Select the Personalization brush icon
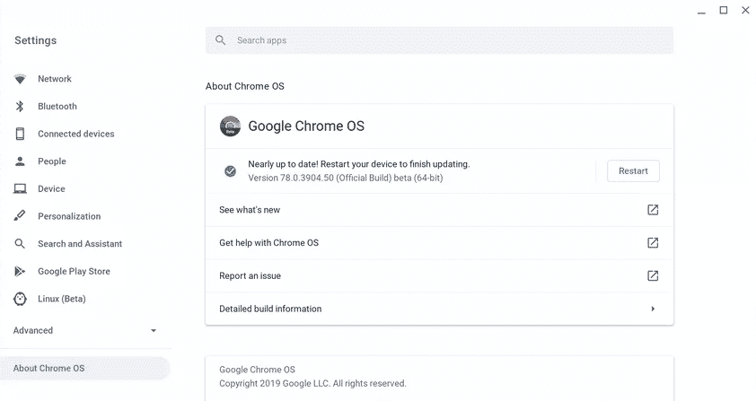Viewport: 756px width, 401px height. pyautogui.click(x=20, y=216)
